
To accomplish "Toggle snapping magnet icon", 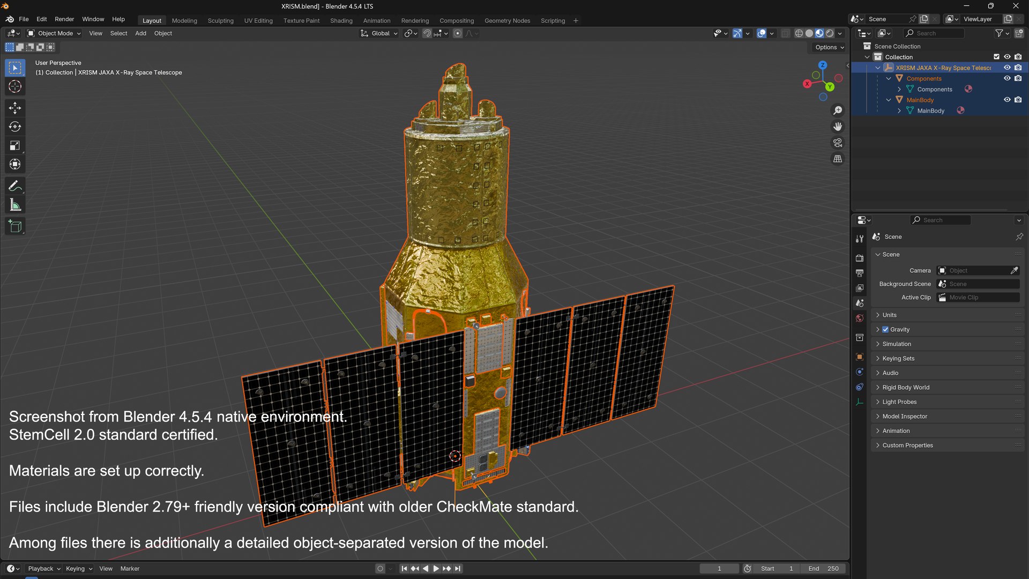I will (427, 33).
